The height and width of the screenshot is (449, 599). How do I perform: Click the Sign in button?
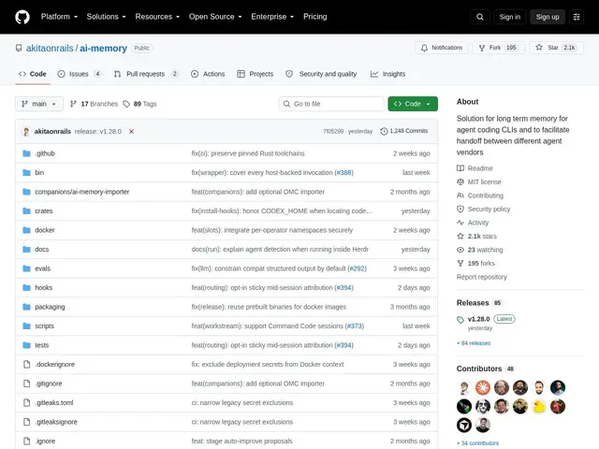[x=509, y=17]
